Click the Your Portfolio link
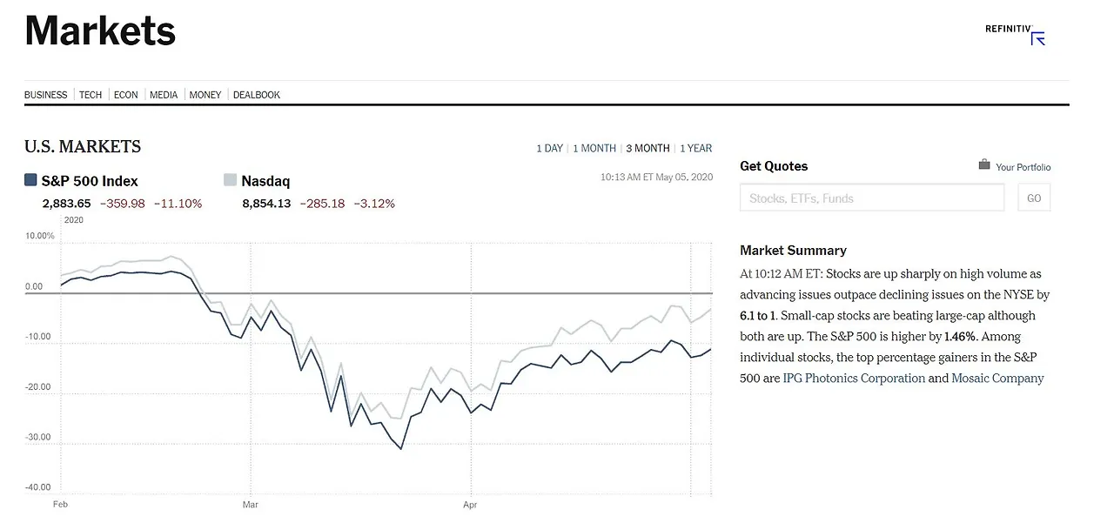 pyautogui.click(x=1023, y=167)
